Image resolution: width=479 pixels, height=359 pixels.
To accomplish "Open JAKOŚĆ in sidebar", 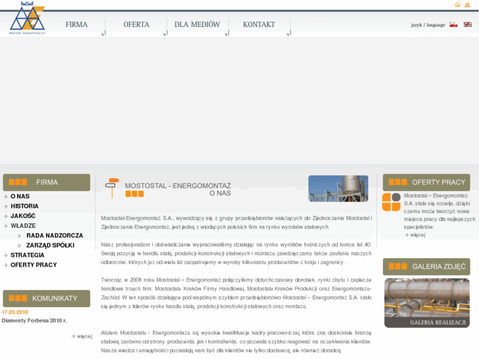I will pyautogui.click(x=23, y=216).
